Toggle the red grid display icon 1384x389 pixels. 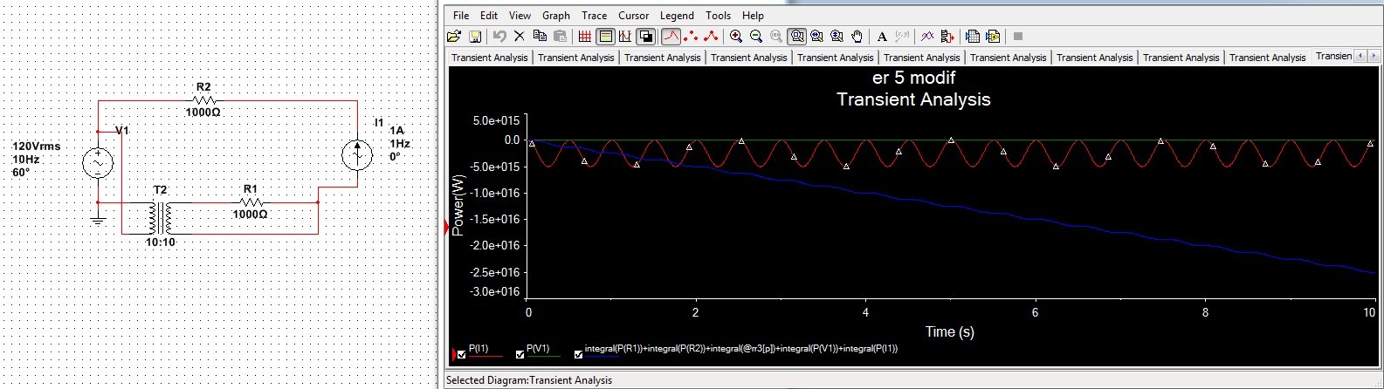[x=585, y=36]
